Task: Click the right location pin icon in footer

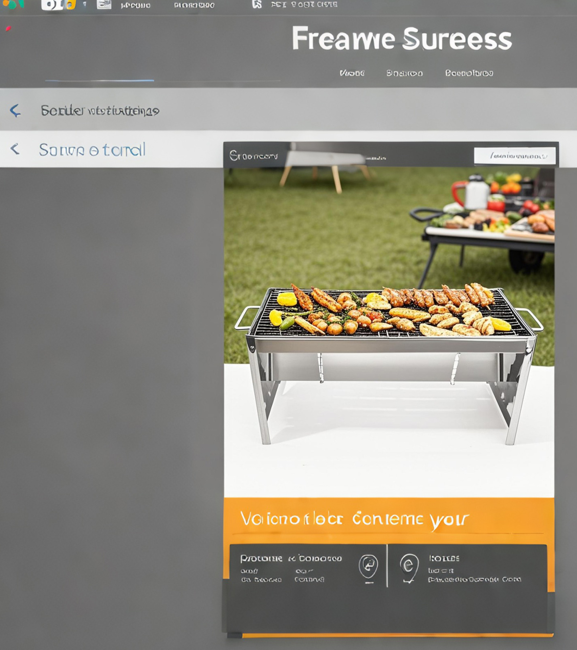Action: (x=409, y=566)
